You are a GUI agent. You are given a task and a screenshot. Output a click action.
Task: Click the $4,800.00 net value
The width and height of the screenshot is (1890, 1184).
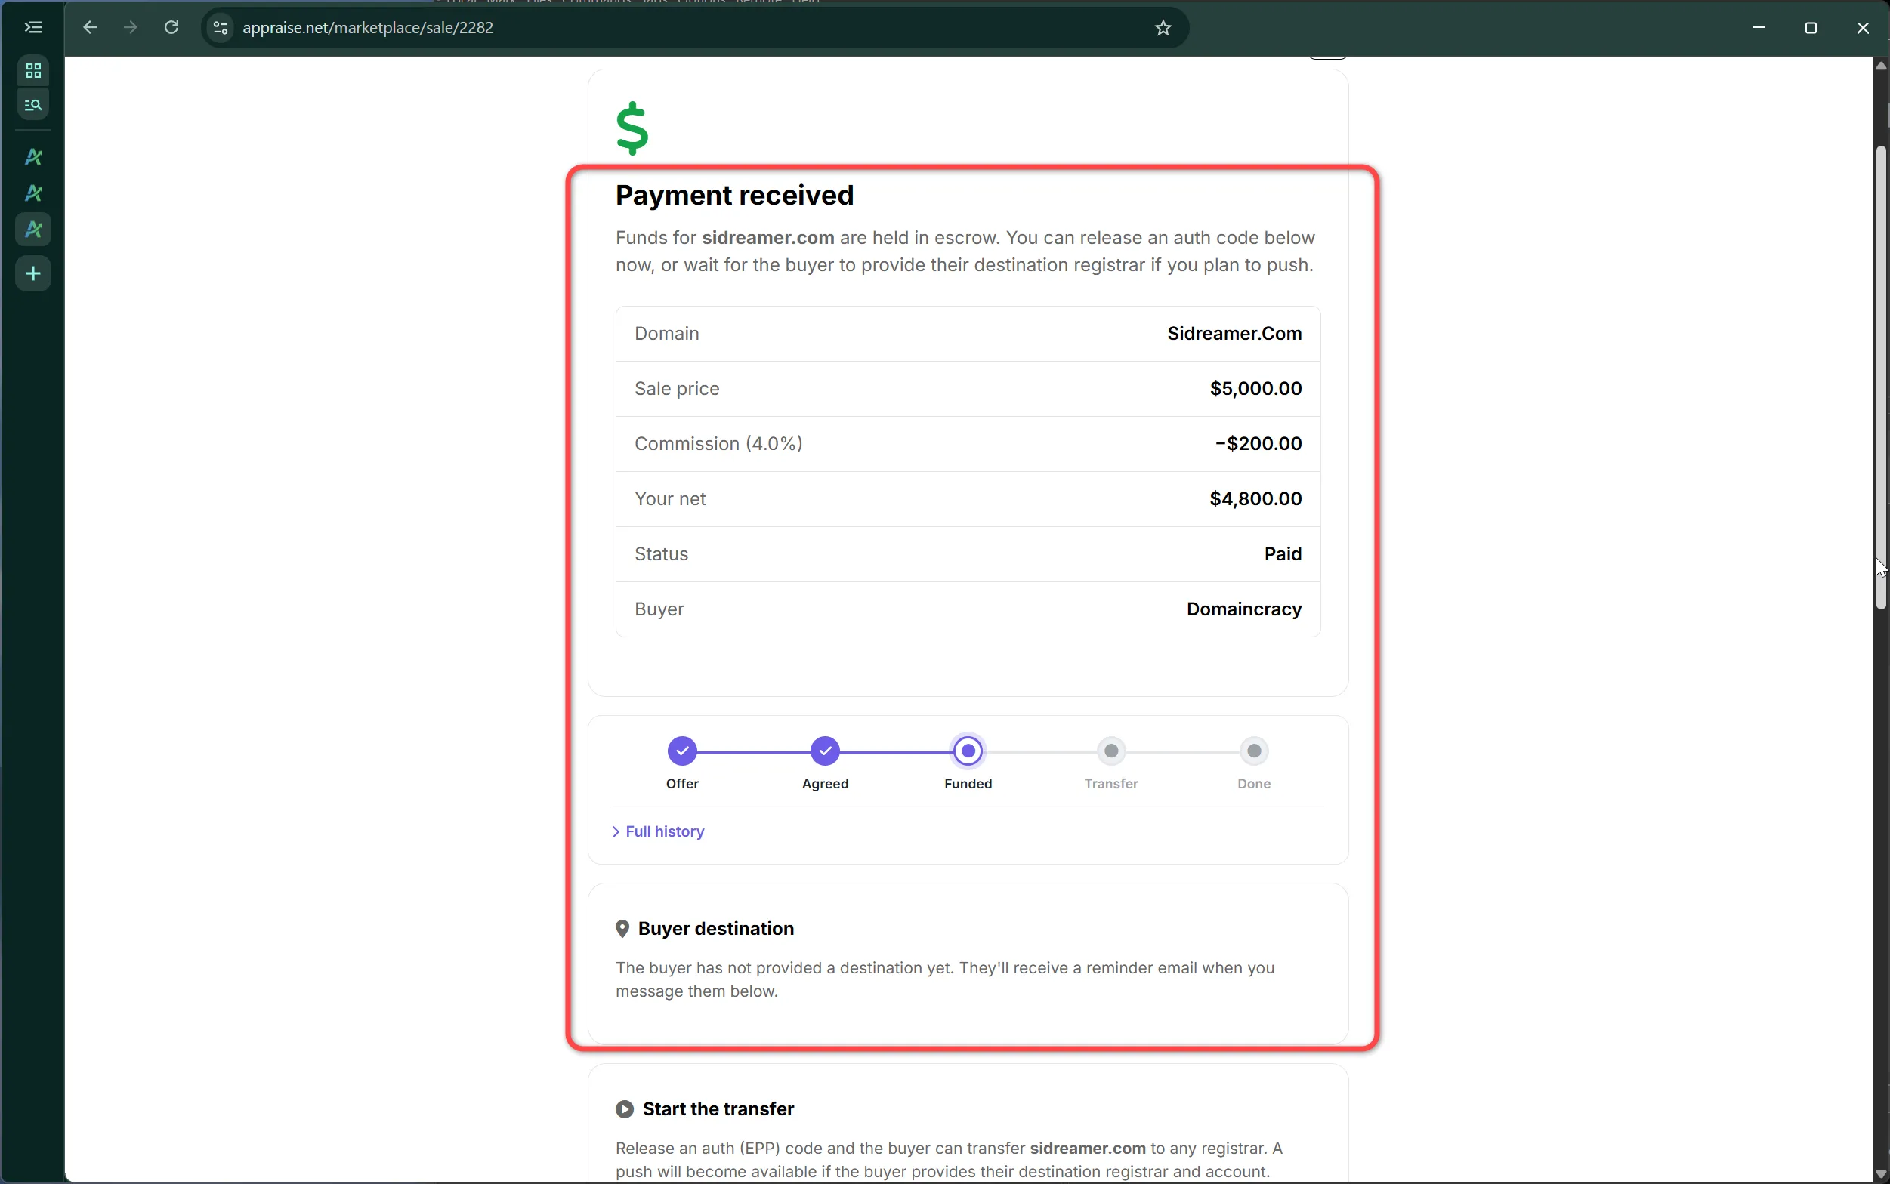click(1255, 499)
